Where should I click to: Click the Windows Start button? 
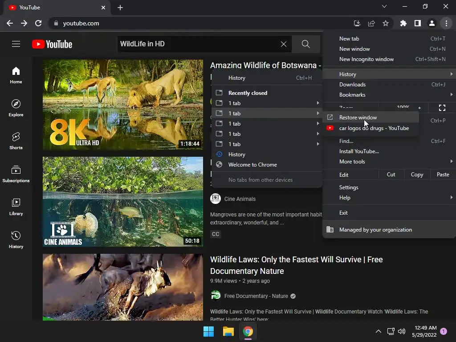point(208,331)
